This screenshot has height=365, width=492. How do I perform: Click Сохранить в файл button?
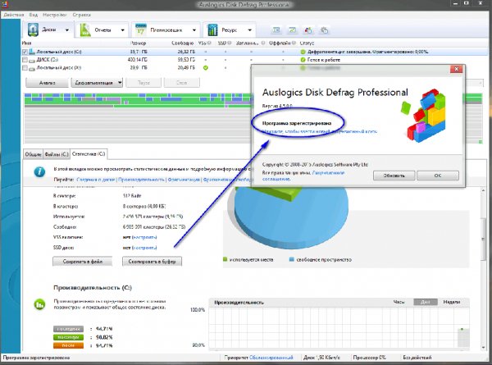click(83, 262)
